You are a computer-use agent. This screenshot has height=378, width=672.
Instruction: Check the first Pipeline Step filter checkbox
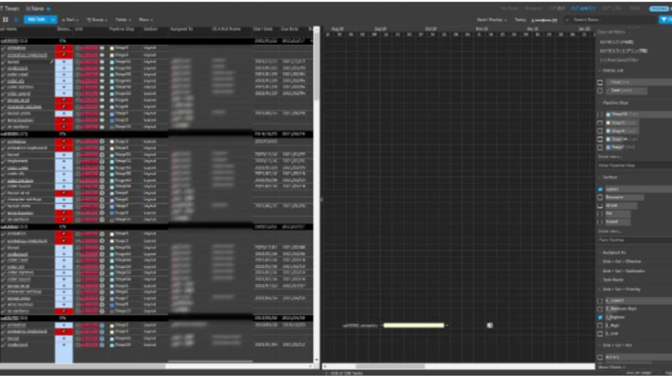(x=600, y=115)
